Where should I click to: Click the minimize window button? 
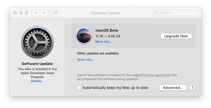tap(21, 13)
